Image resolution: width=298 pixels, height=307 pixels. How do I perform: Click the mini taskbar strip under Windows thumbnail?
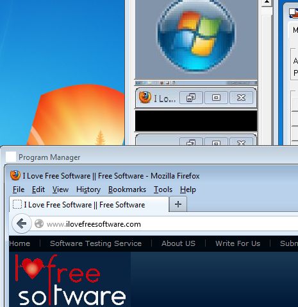[x=196, y=83]
